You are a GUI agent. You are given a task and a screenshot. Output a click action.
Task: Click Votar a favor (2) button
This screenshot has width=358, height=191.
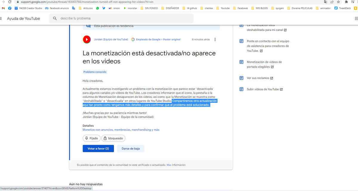coord(98,149)
